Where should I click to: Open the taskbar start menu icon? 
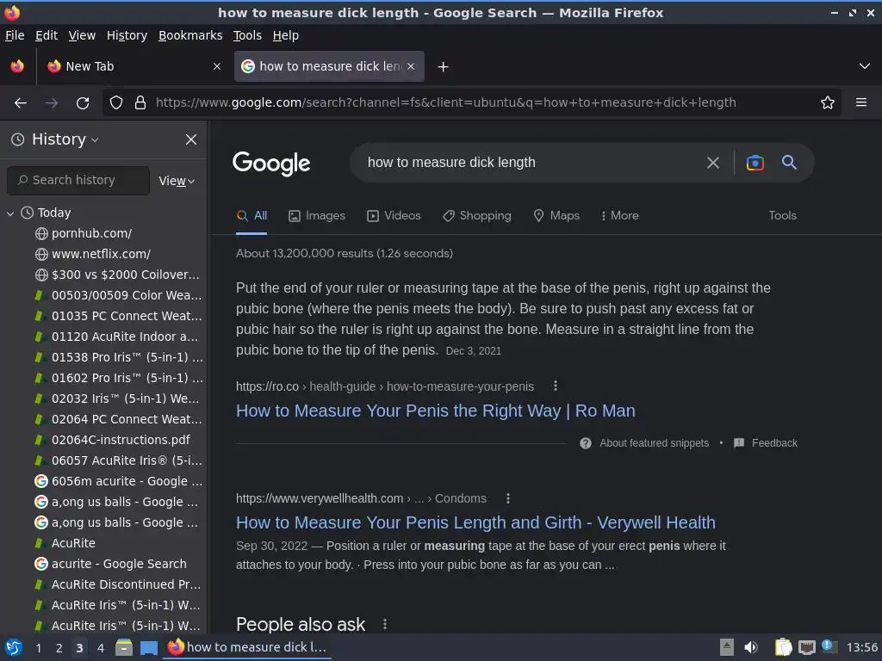coord(14,647)
